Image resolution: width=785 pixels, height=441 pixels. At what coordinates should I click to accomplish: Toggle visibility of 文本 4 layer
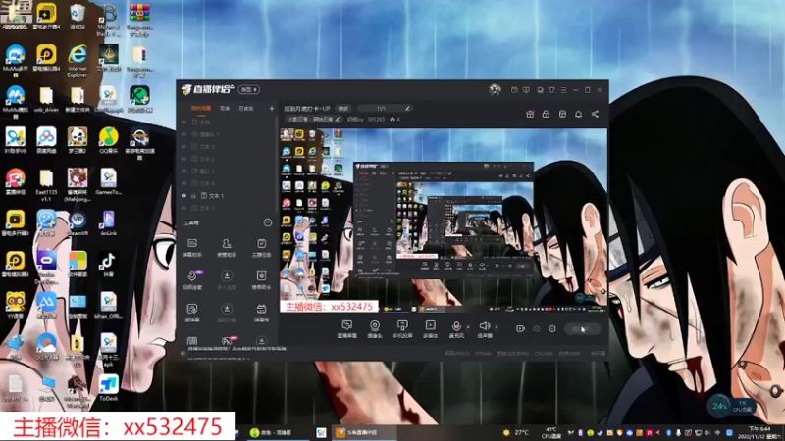[183, 183]
